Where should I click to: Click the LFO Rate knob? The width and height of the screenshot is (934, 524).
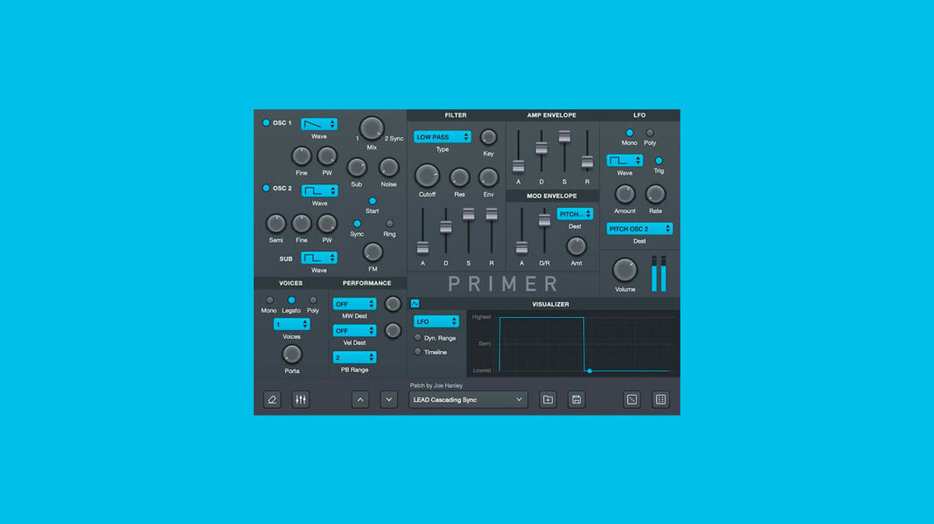point(655,194)
